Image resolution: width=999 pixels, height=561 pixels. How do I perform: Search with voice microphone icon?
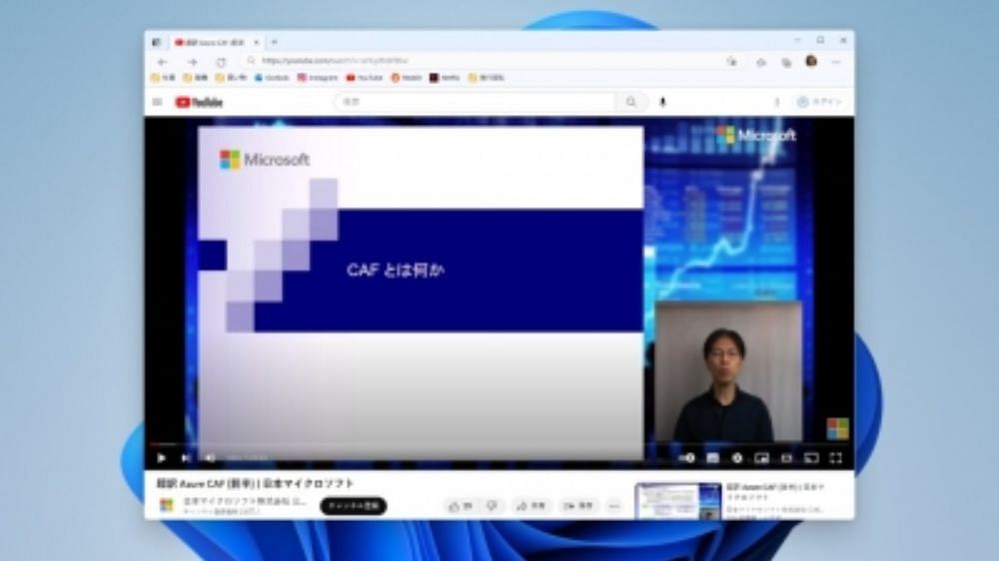point(662,102)
